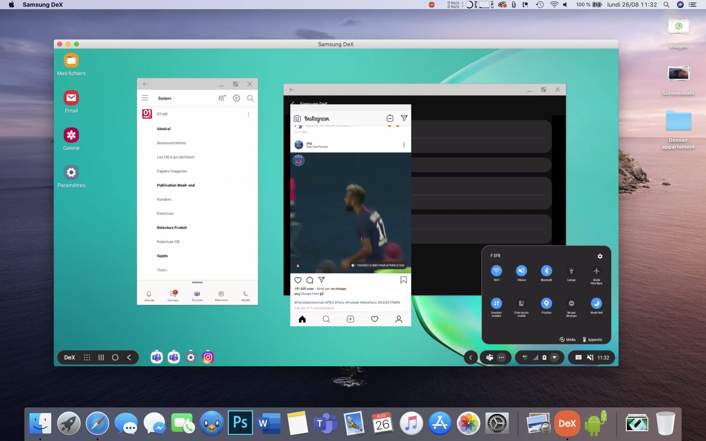This screenshot has width=706, height=441.
Task: Open Paramètres on the DeX desktop
Action: [x=71, y=172]
